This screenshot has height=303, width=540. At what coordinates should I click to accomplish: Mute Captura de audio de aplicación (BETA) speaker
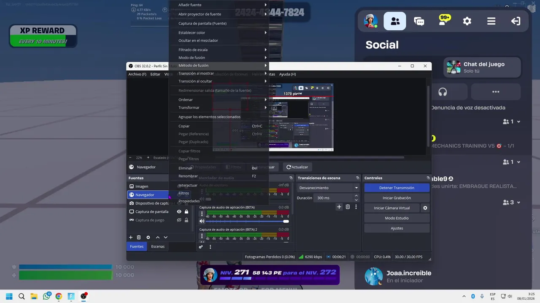(x=202, y=221)
